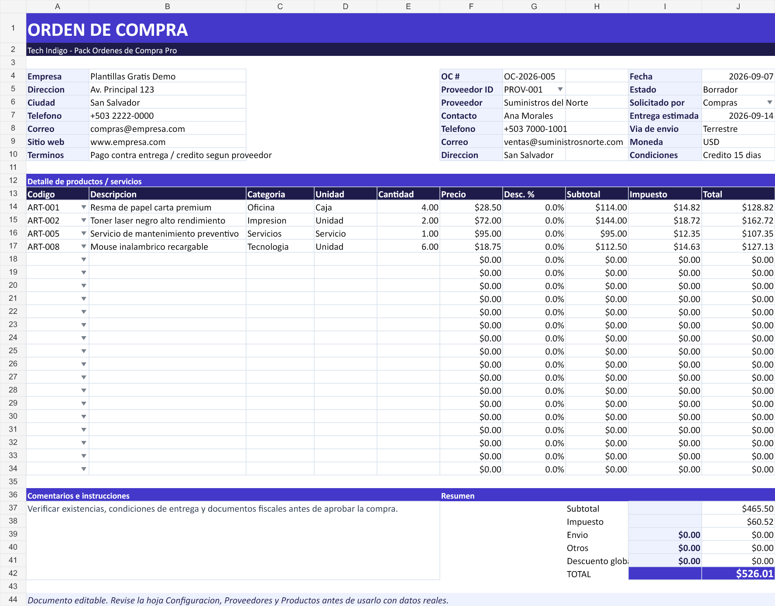Click the Tech Indigo subtitle cell
Viewport: 775px width, 606px height.
pyautogui.click(x=401, y=49)
